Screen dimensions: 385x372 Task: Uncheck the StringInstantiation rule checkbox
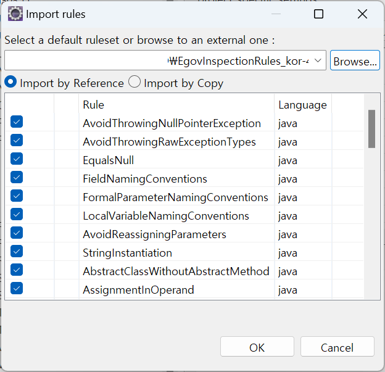[x=17, y=252]
